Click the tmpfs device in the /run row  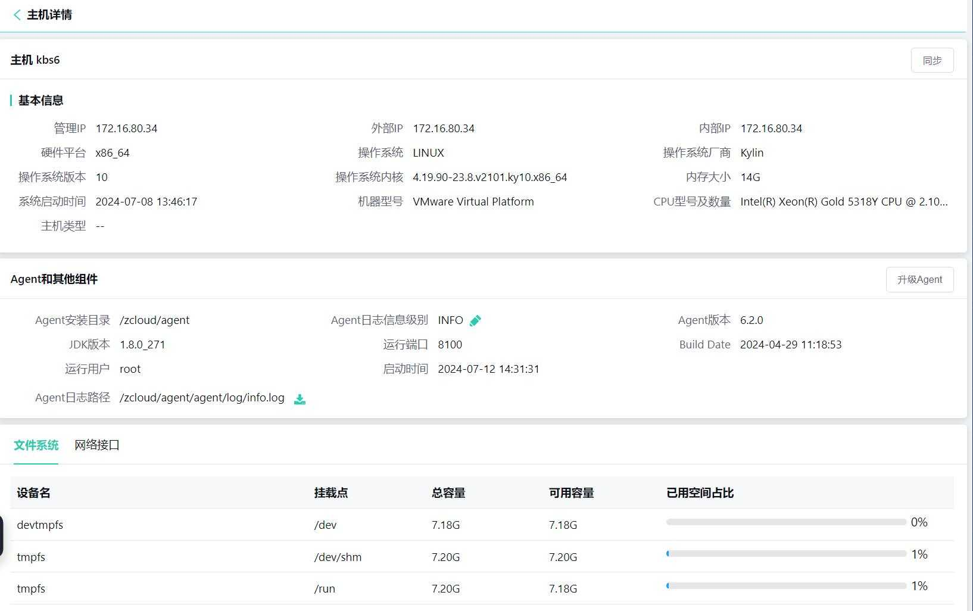[31, 589]
